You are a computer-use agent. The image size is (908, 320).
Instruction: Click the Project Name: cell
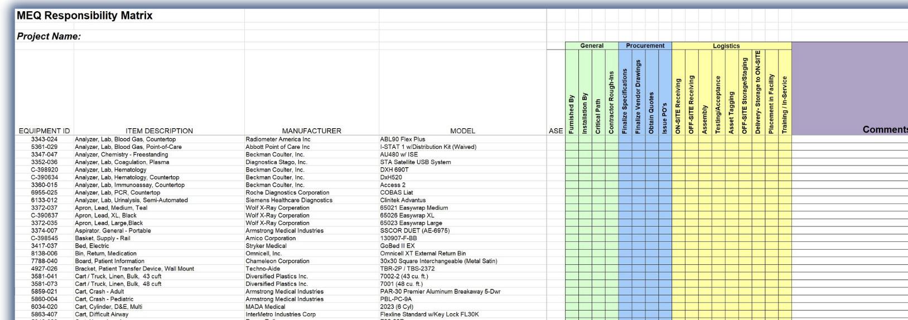tap(49, 36)
